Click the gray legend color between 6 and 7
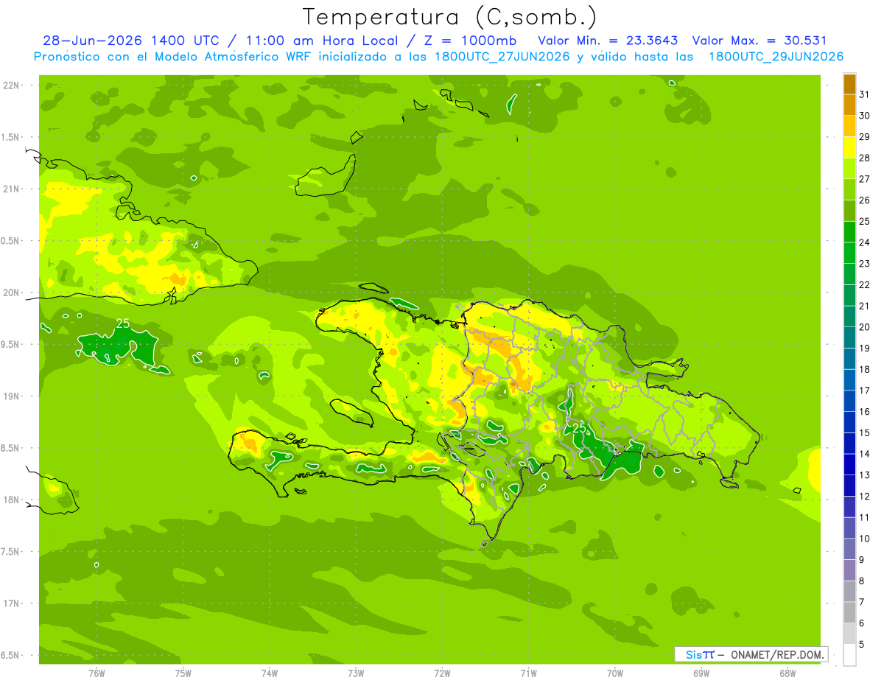This screenshot has height=683, width=884. pos(849,613)
